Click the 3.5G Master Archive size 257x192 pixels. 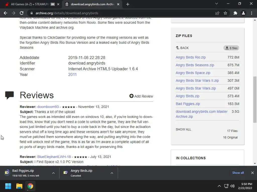click(x=235, y=111)
